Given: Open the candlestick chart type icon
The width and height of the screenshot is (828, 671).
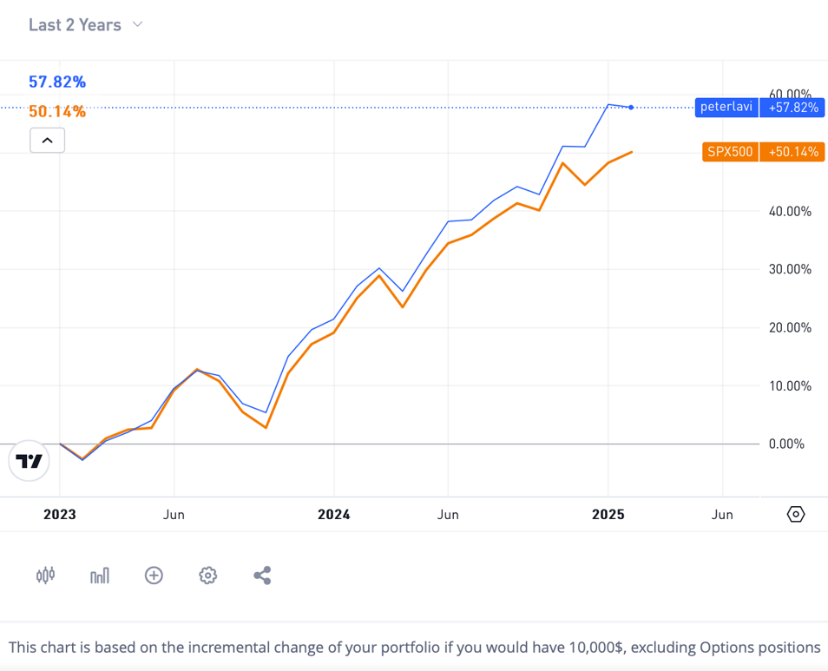Looking at the screenshot, I should (46, 575).
